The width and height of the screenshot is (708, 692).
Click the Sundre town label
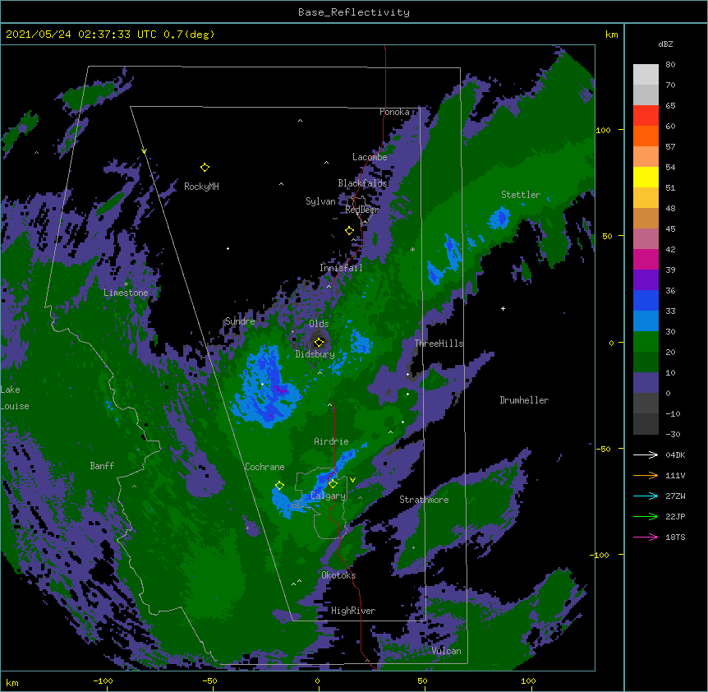point(240,321)
